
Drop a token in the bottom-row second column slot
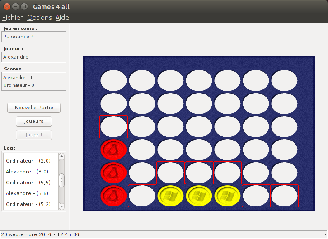coord(142,196)
